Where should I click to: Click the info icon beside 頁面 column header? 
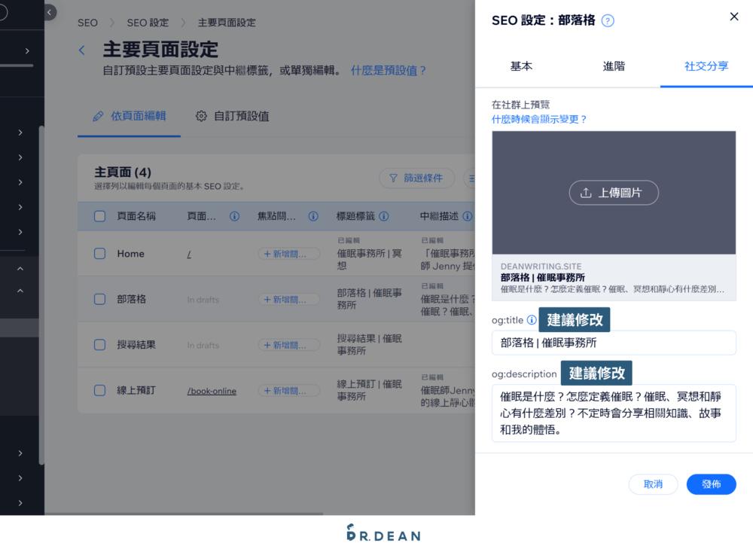233,216
